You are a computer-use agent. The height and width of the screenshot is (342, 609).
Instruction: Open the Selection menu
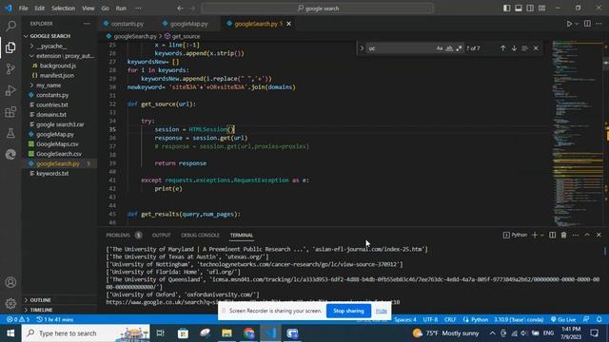(63, 9)
